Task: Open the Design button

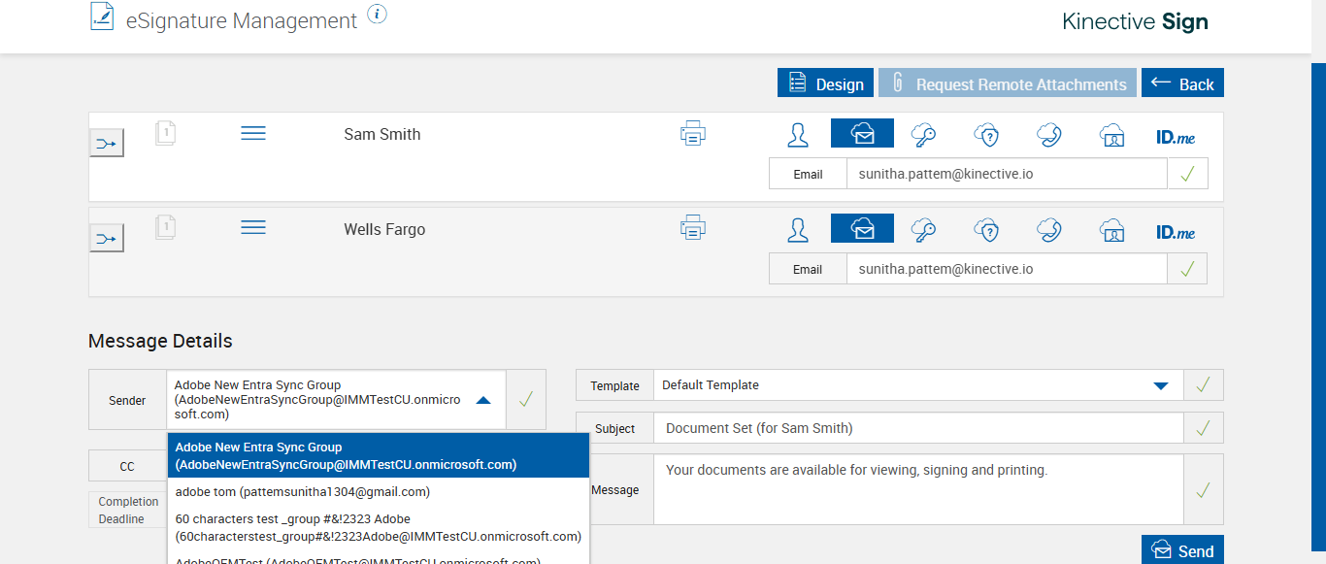Action: pos(826,83)
